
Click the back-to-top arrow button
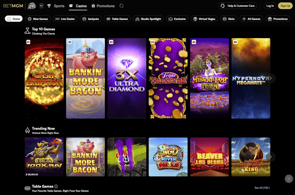[289, 178]
